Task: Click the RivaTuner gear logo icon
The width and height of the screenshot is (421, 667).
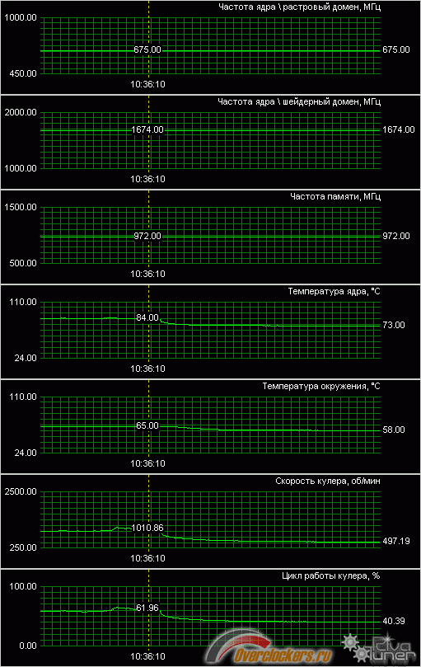Action: [x=355, y=648]
